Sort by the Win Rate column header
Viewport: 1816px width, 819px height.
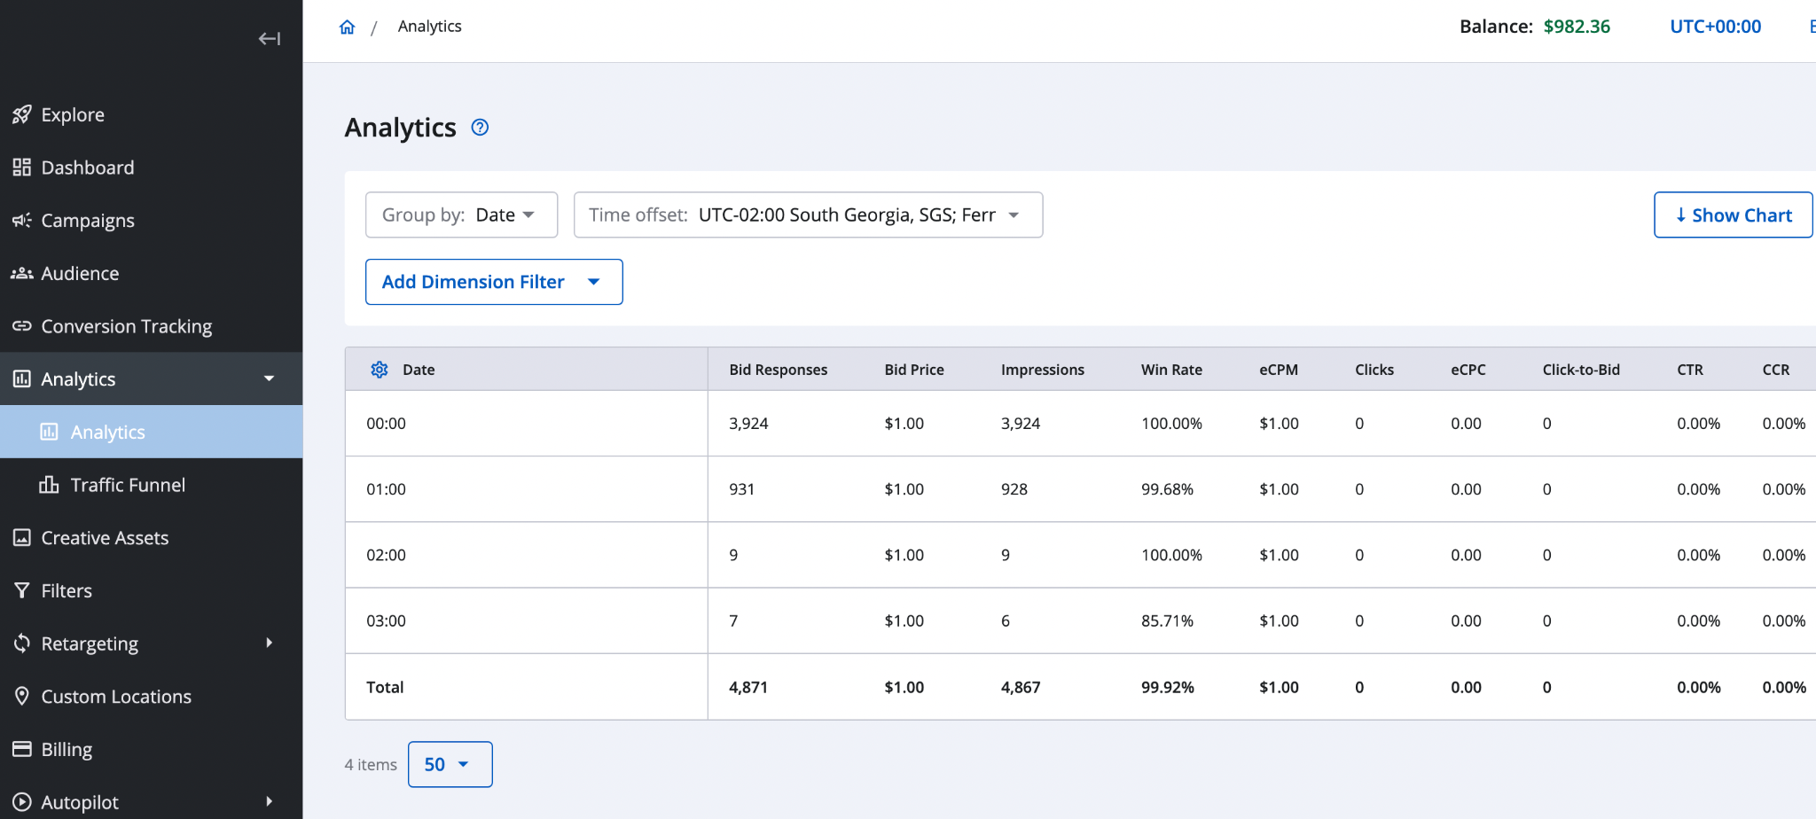click(1171, 370)
